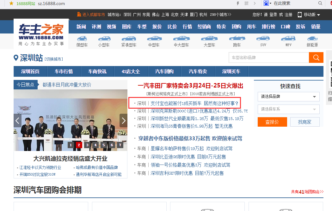Click the 进入成都车市 building icon
Viewport: 332px width, 211px height.
79,15
